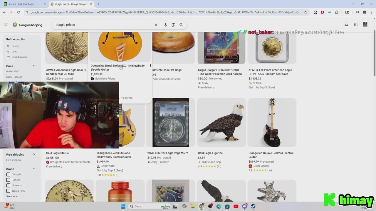Screen dimensions: 376x211
Task: Open the Origin Dialga V Pokemon card listing
Action: (x=220, y=72)
